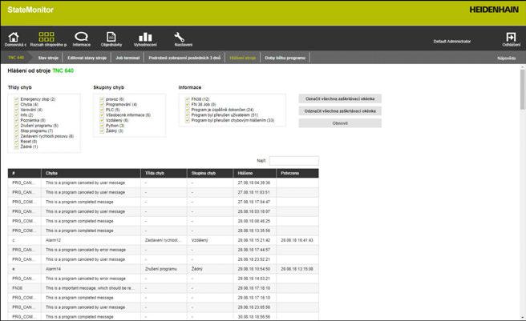Viewport: 526px width, 321px height.
Task: Sort table by Třída chyb column header
Action: pyautogui.click(x=164, y=173)
